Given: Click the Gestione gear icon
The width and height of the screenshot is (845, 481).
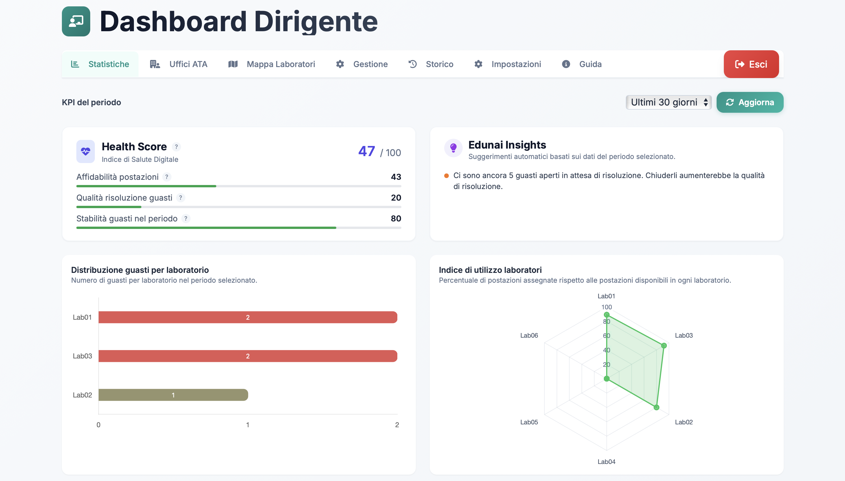Looking at the screenshot, I should (340, 64).
